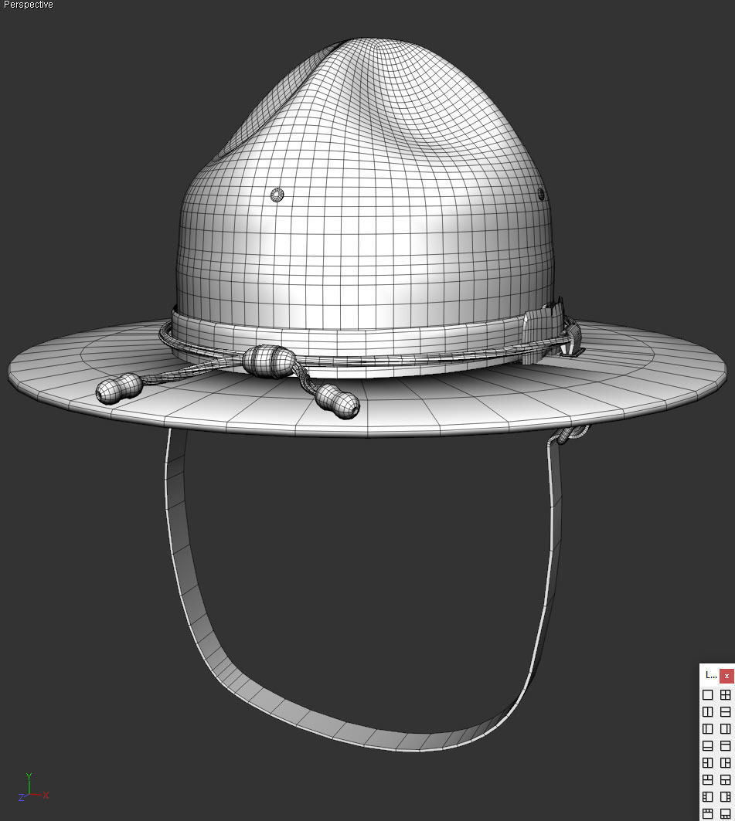Screen dimensions: 735x821
Task: Select layout with two panes stacked right
Action: tap(725, 763)
